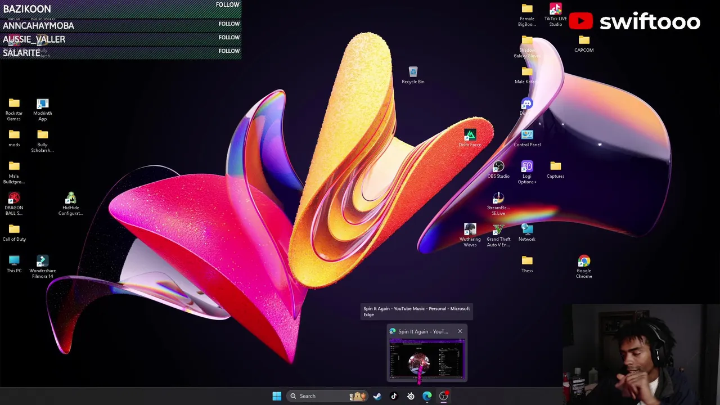Viewport: 720px width, 405px height.
Task: Open the Windows Start menu
Action: click(x=277, y=396)
